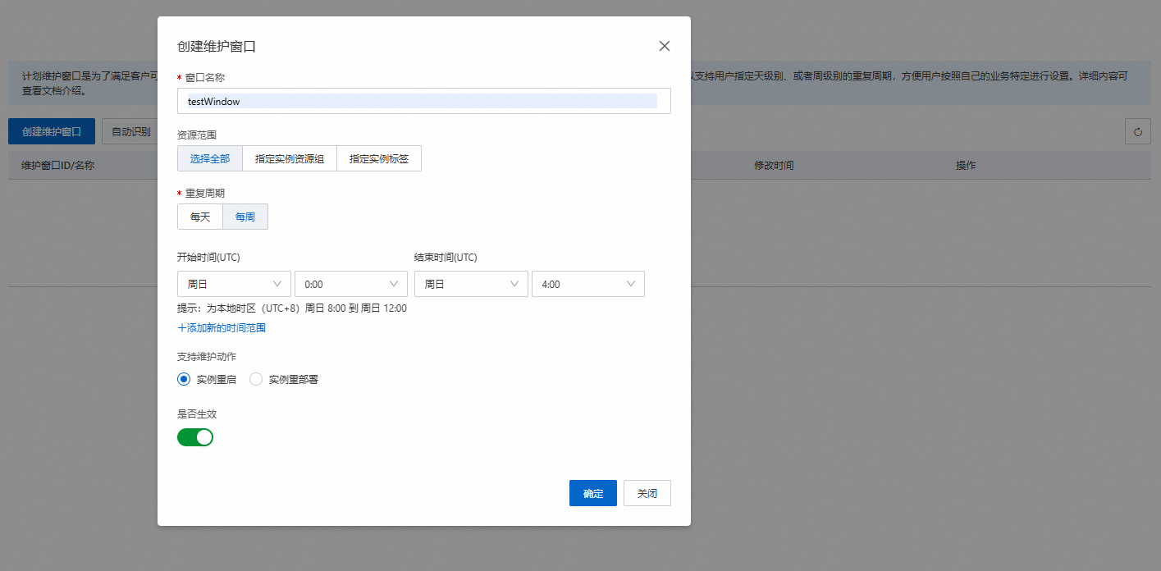The height and width of the screenshot is (571, 1161).
Task: Click the 创建维护窗口 blue button
Action: (x=52, y=131)
